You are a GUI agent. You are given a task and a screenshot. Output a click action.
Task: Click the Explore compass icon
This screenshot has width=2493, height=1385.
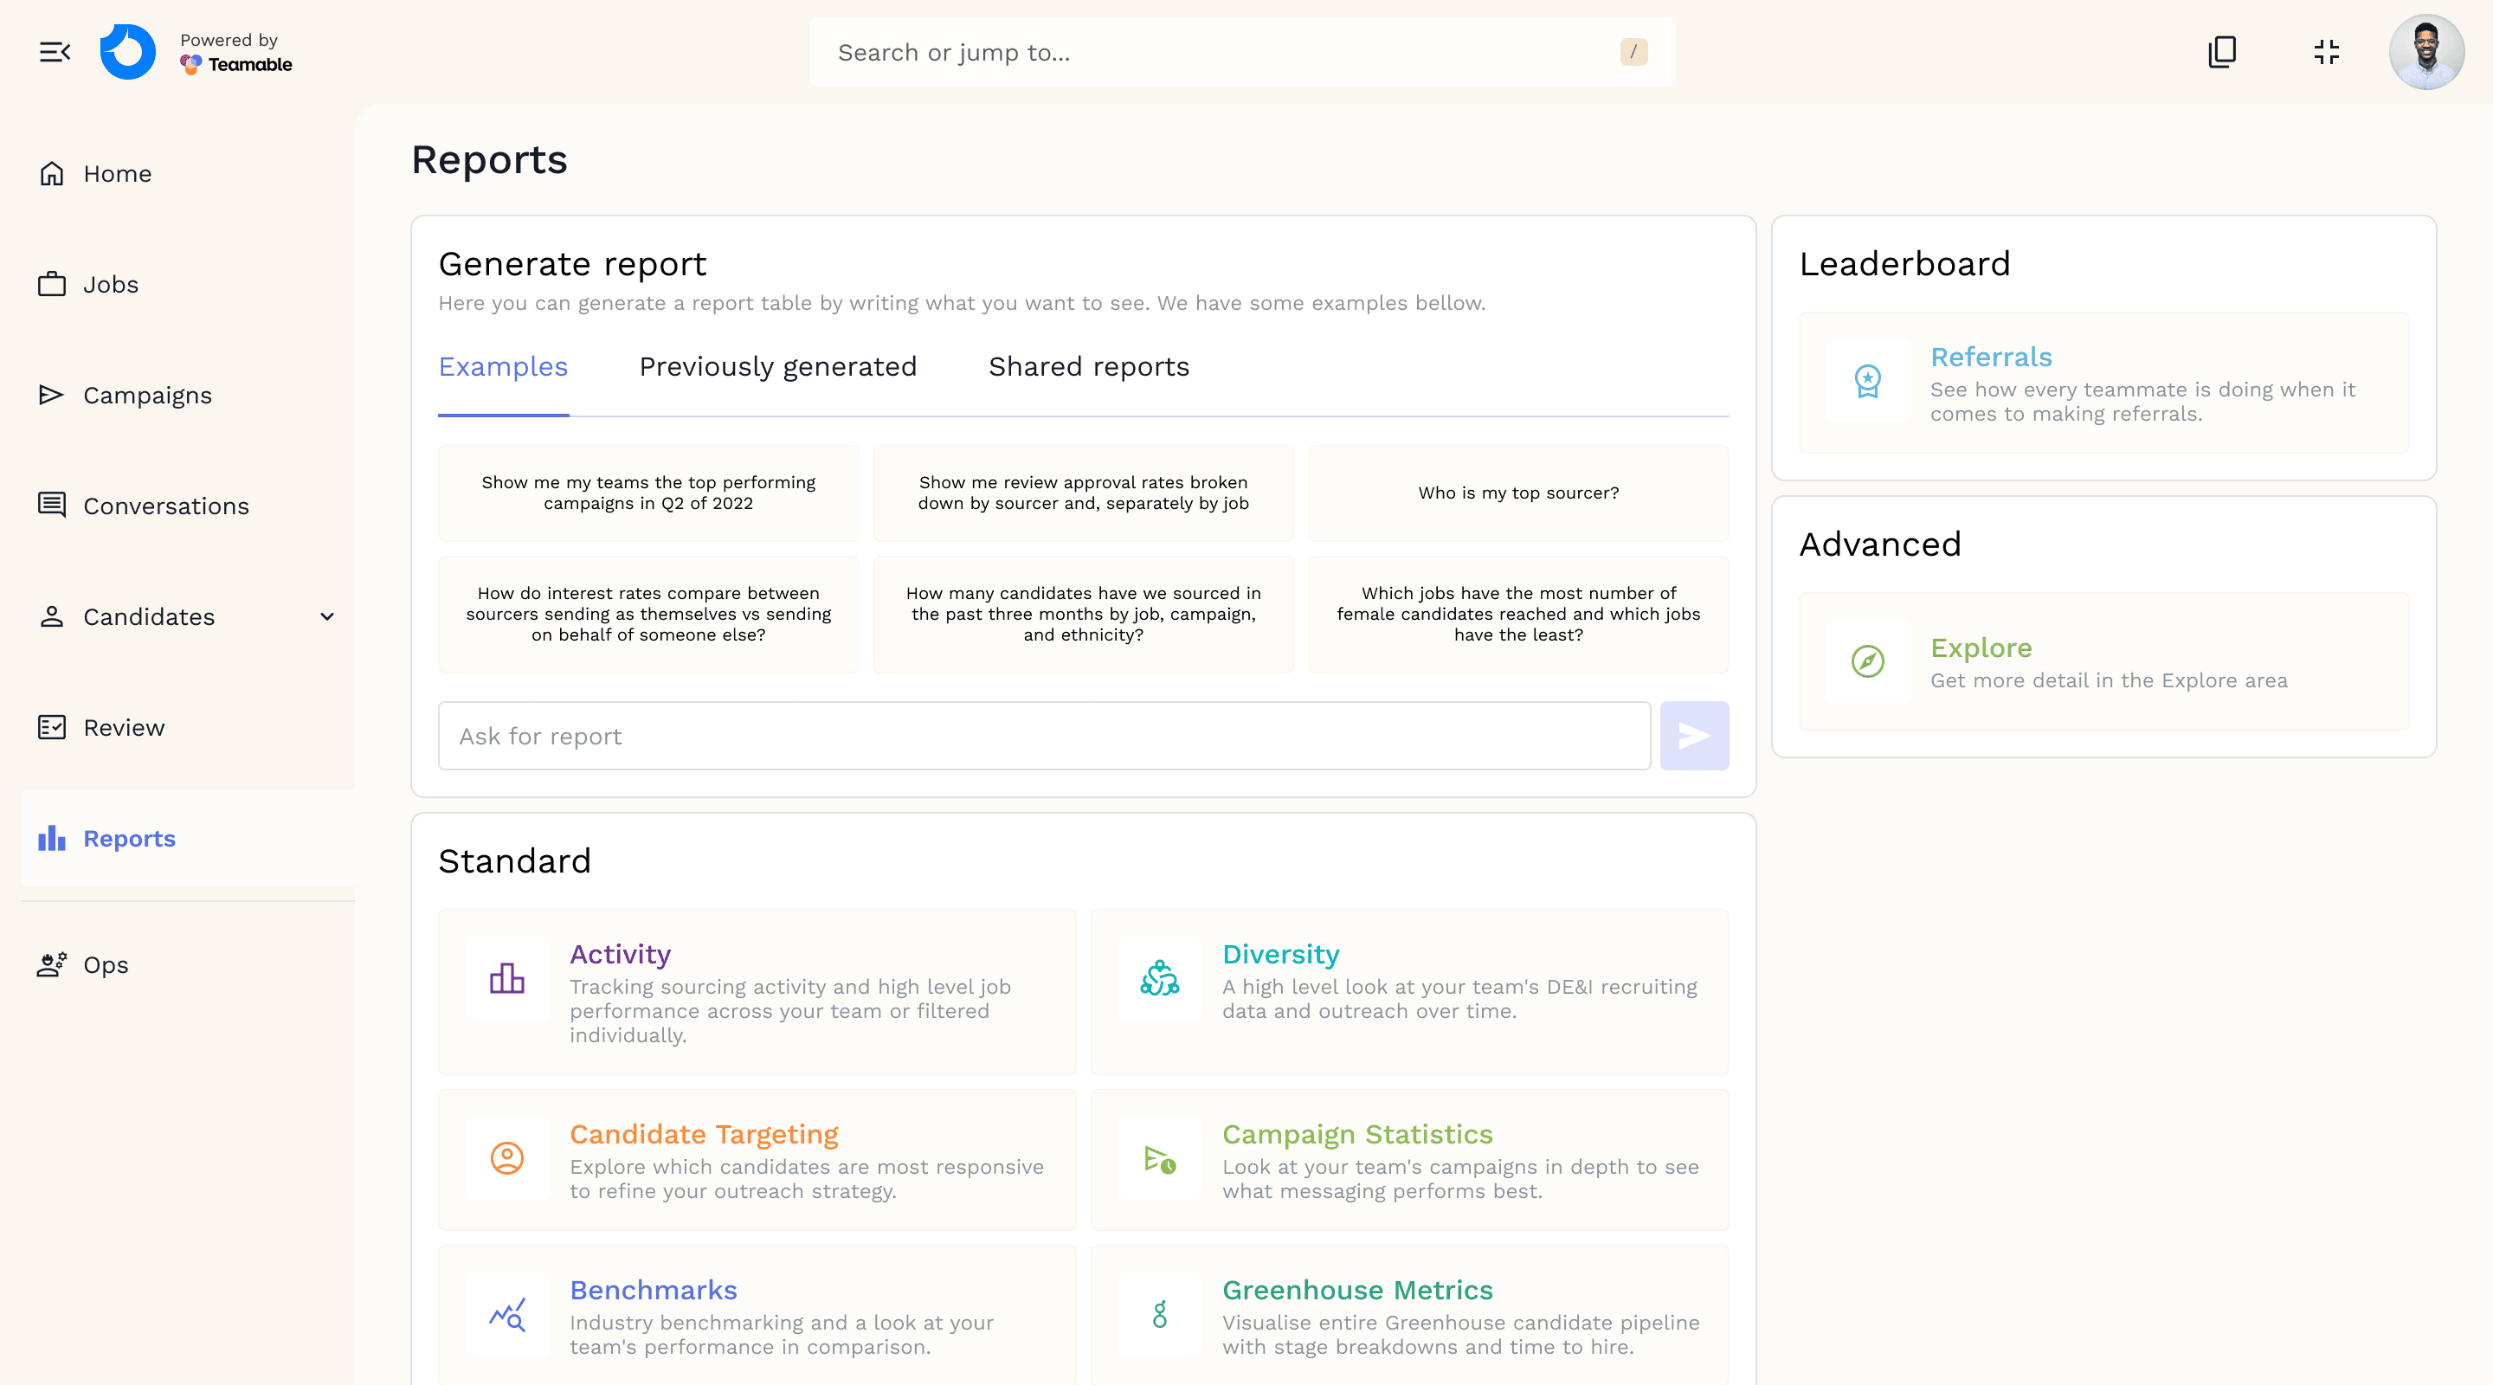tap(1867, 661)
